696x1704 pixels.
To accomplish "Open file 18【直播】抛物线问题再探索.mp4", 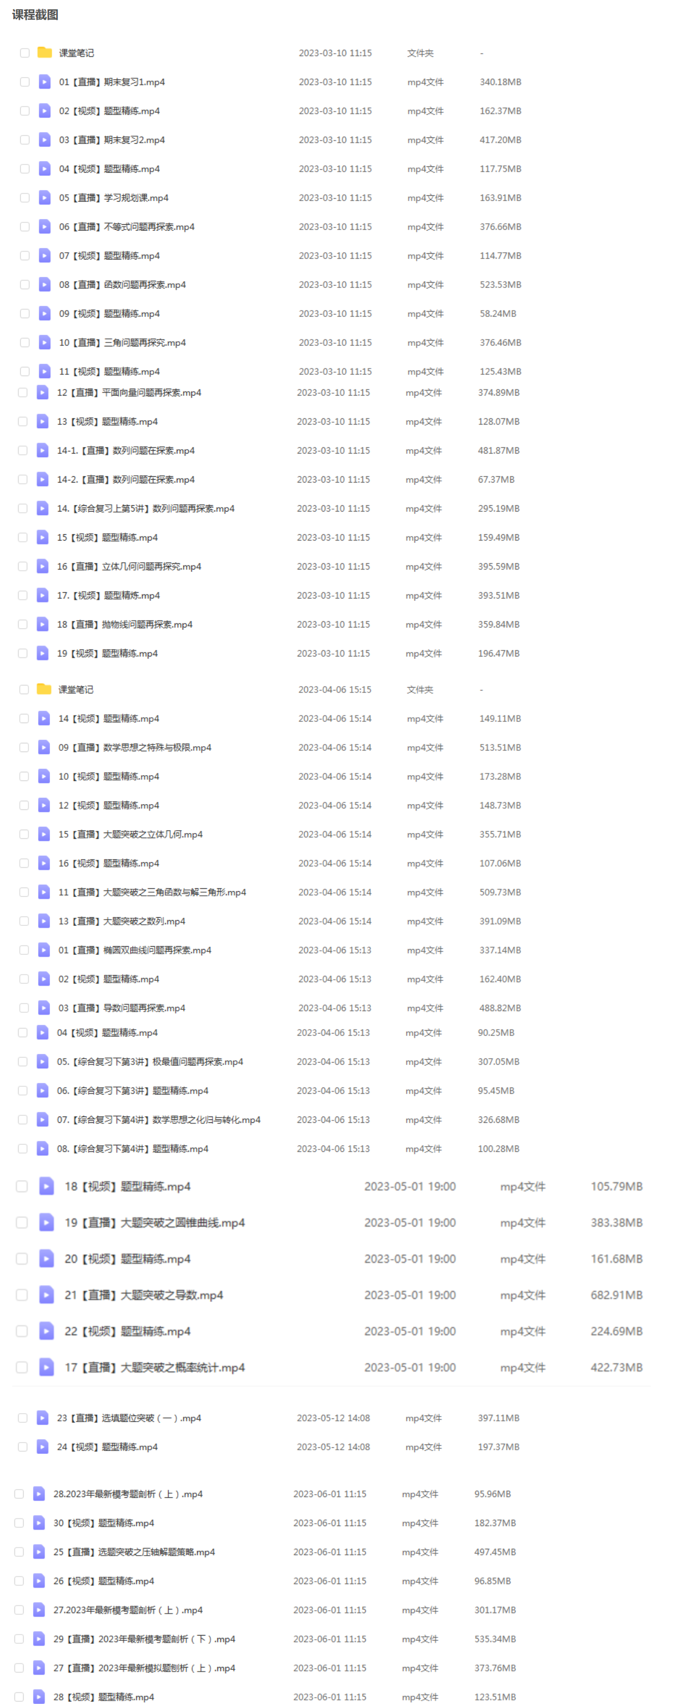I will pos(125,624).
